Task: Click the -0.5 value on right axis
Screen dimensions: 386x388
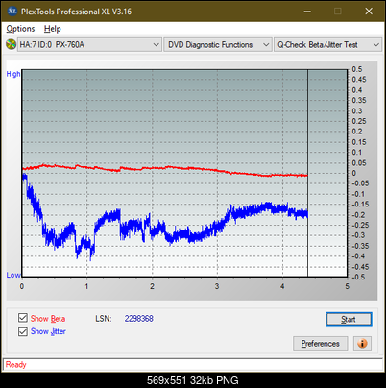Action: pos(358,277)
